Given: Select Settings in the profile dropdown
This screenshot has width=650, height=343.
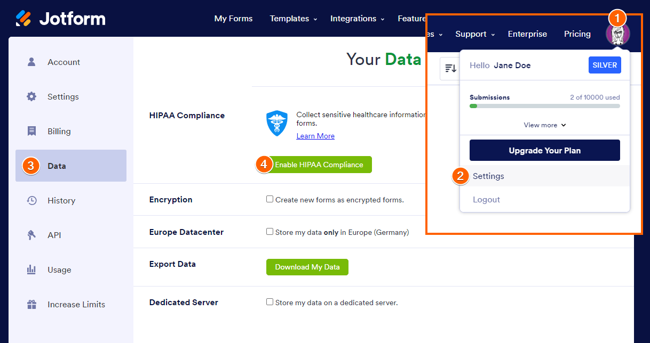Looking at the screenshot, I should coord(488,176).
